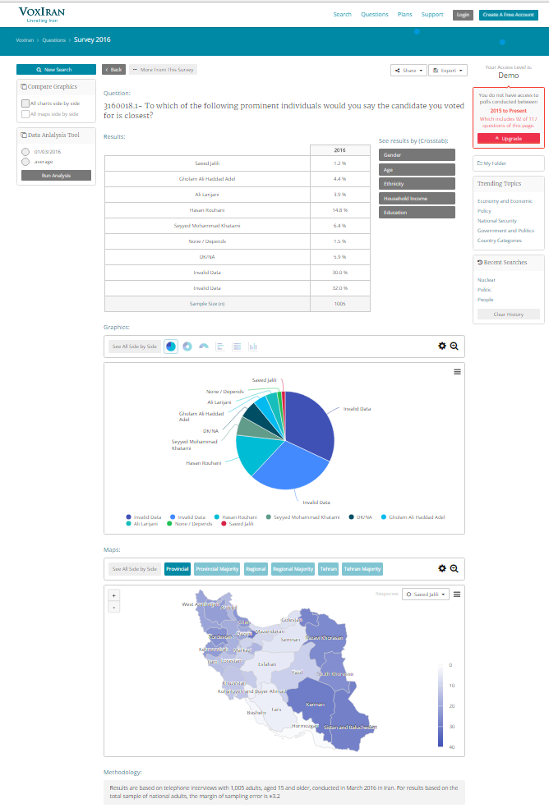Open Plans in top navigation
Screen dimensions: 549x808
tap(405, 15)
